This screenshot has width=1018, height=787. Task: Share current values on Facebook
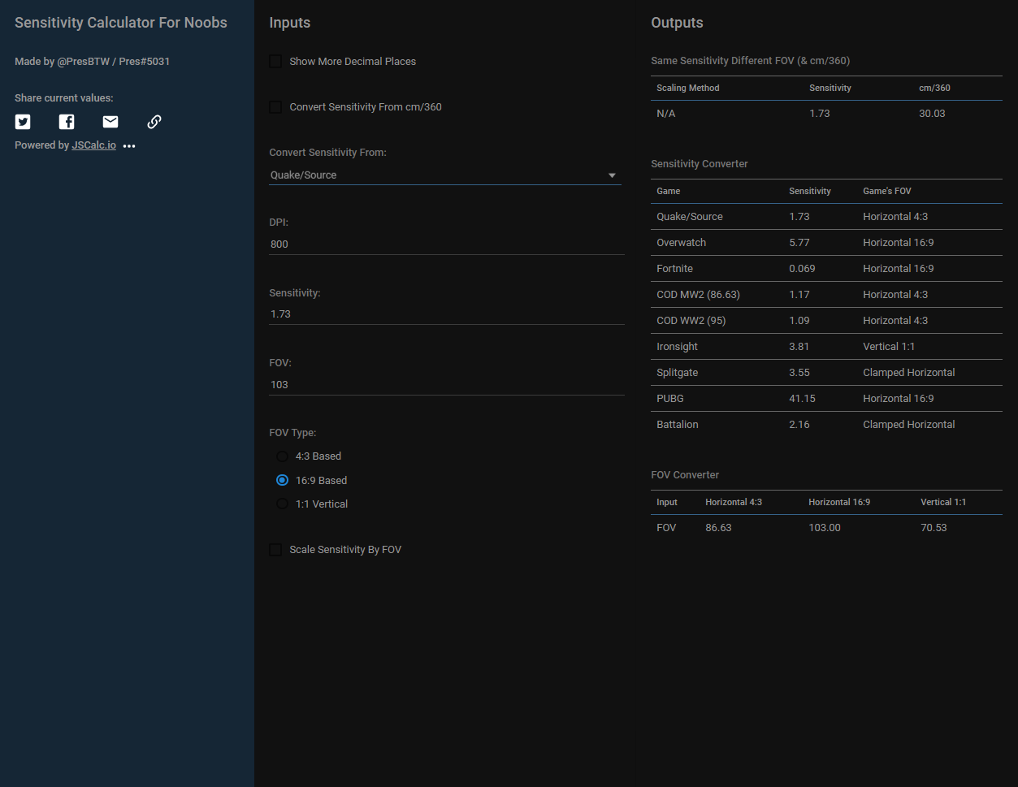[x=67, y=122]
